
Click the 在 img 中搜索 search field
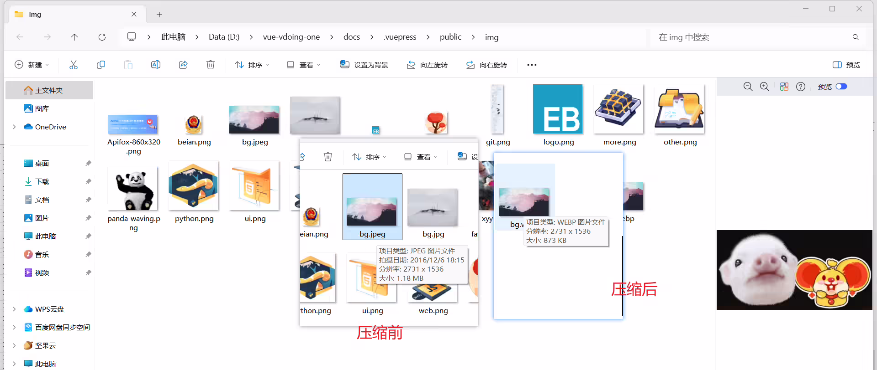tap(758, 37)
